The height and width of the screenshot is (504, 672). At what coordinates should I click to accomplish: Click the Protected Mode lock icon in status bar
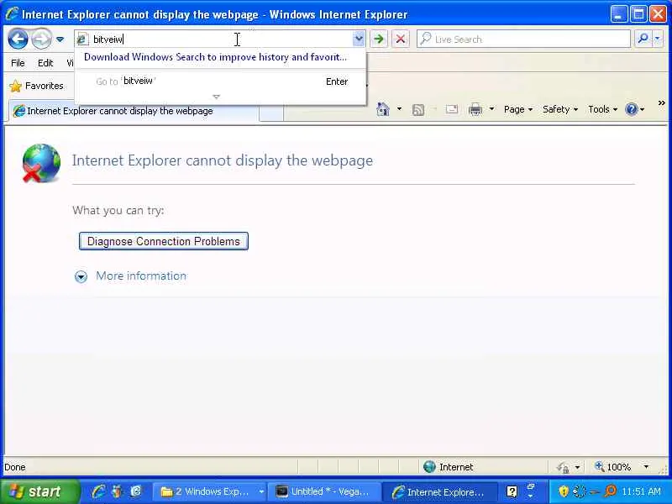(563, 467)
